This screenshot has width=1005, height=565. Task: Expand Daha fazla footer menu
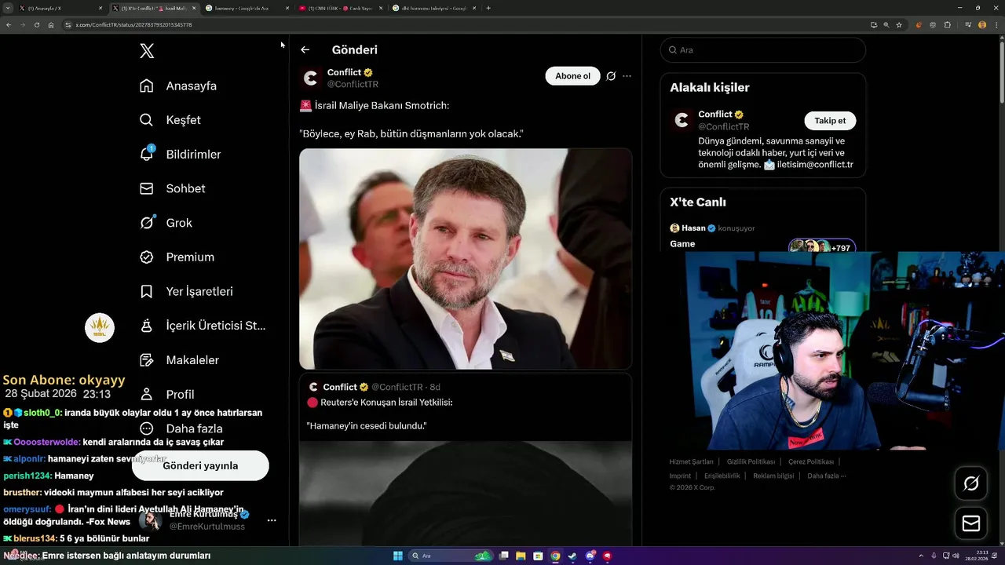tap(827, 476)
